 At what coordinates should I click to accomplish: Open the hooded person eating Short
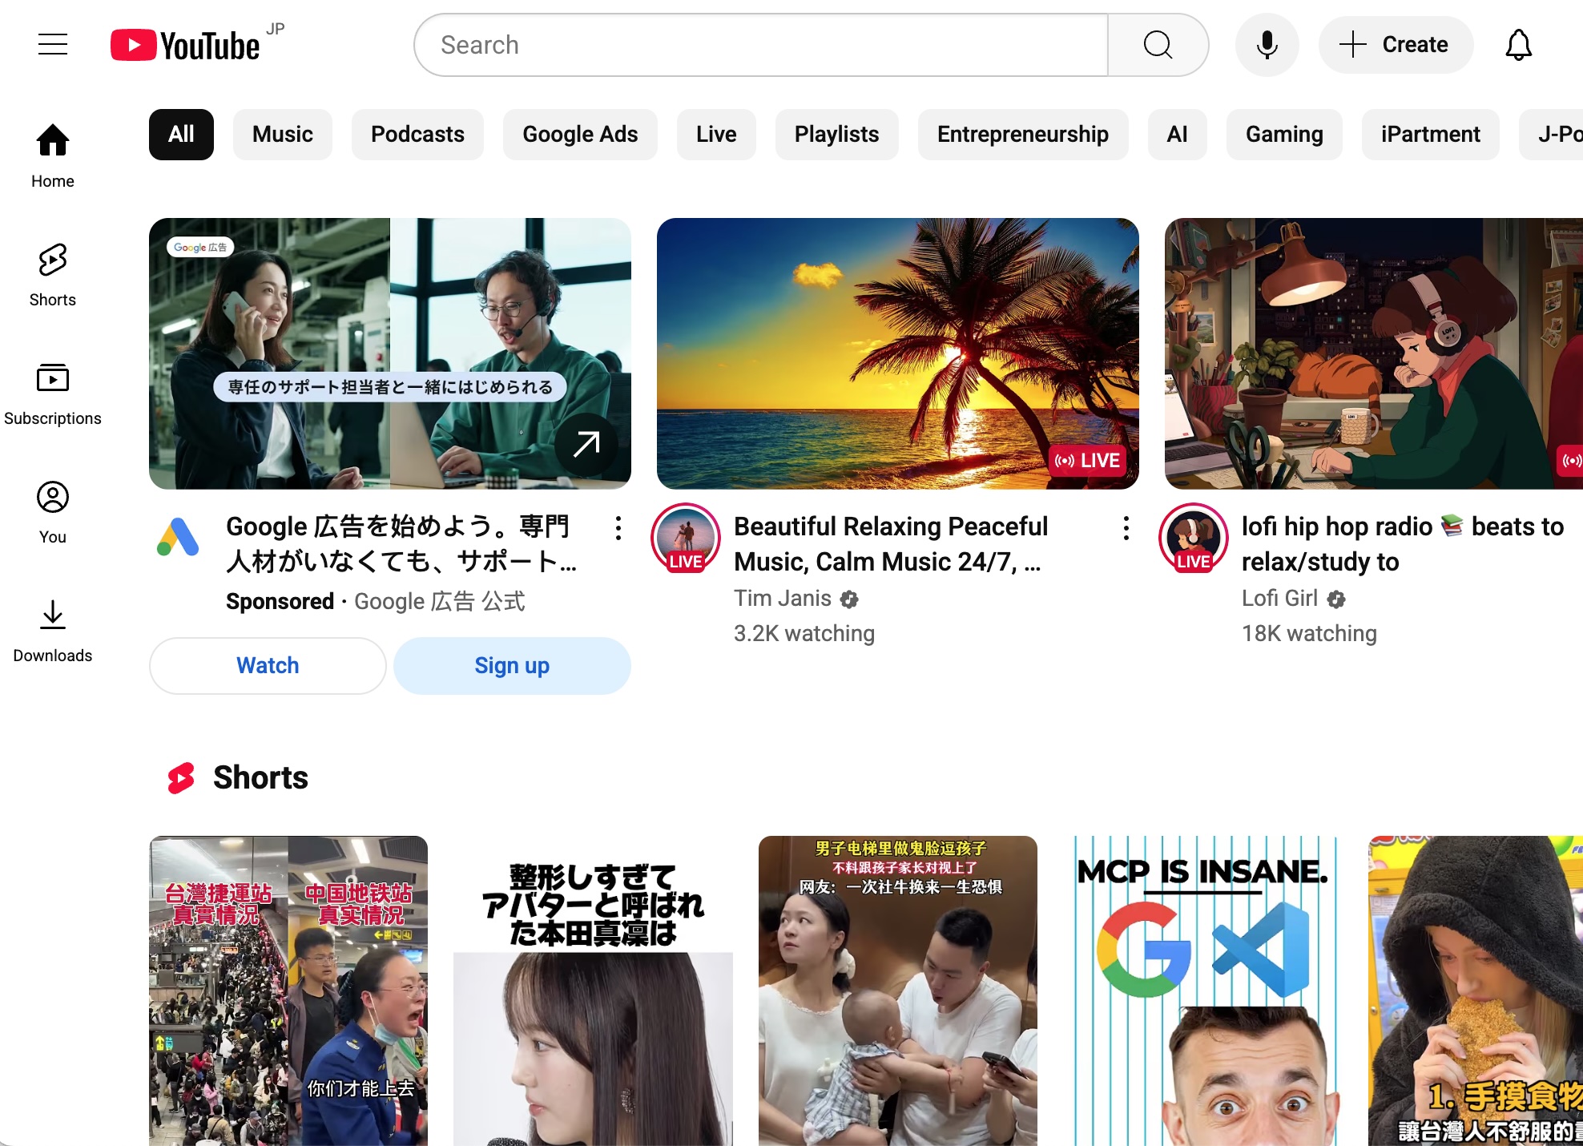[1476, 991]
